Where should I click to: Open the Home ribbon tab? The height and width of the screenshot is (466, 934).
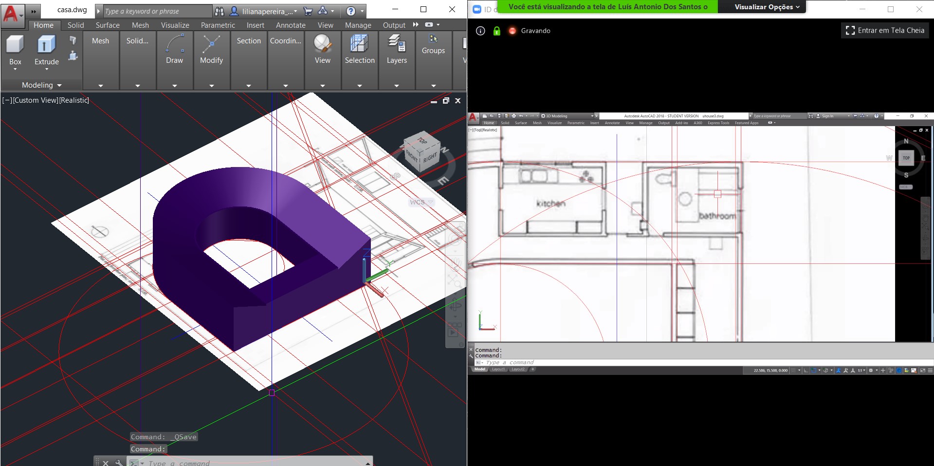point(43,25)
